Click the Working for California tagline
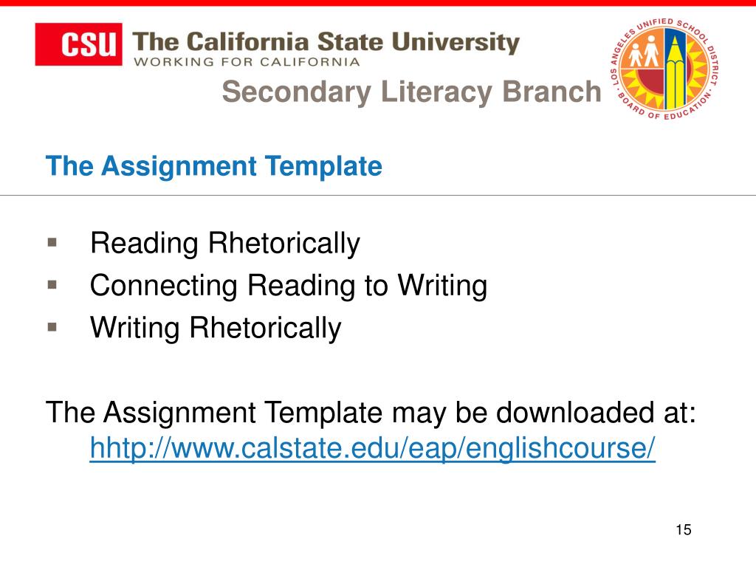 pyautogui.click(x=247, y=62)
